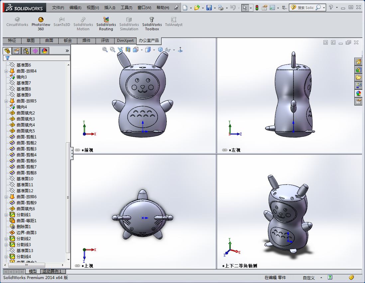Open the options checklist icon
Image resolution: width=365 pixels, height=283 pixels.
click(x=272, y=8)
